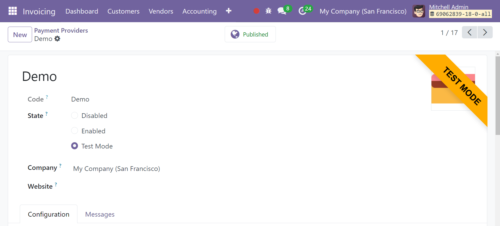Go to next record arrow
This screenshot has height=226, width=500.
[x=485, y=32]
